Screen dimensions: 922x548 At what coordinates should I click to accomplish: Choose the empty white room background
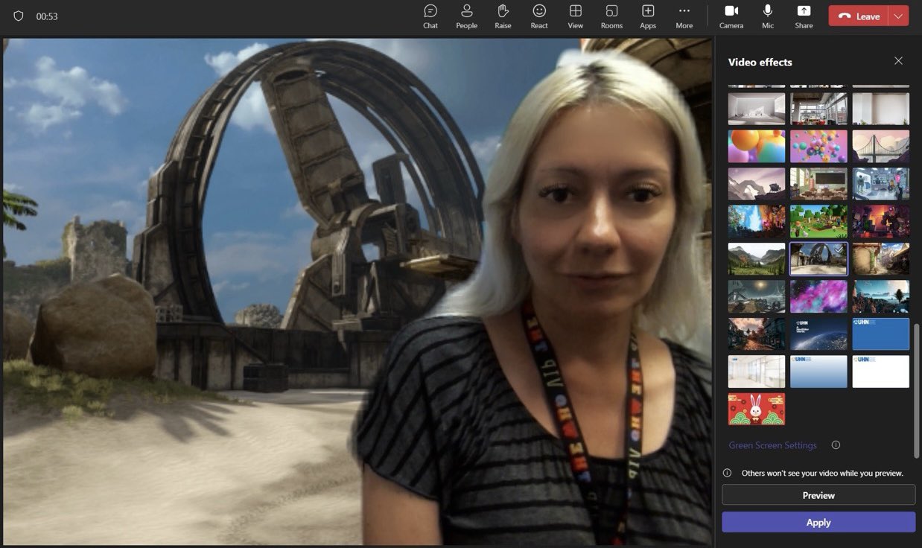tap(757, 109)
